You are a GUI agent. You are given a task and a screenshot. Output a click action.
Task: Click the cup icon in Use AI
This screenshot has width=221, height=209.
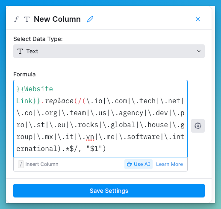(x=130, y=164)
